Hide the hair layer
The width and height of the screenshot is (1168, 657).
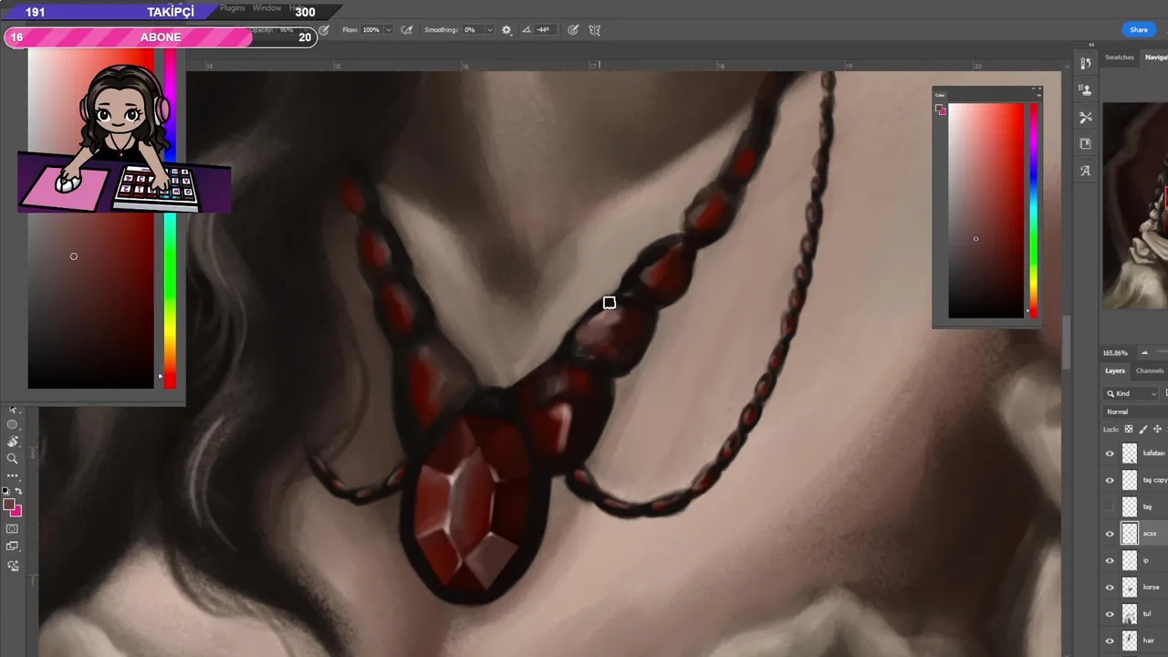1110,641
